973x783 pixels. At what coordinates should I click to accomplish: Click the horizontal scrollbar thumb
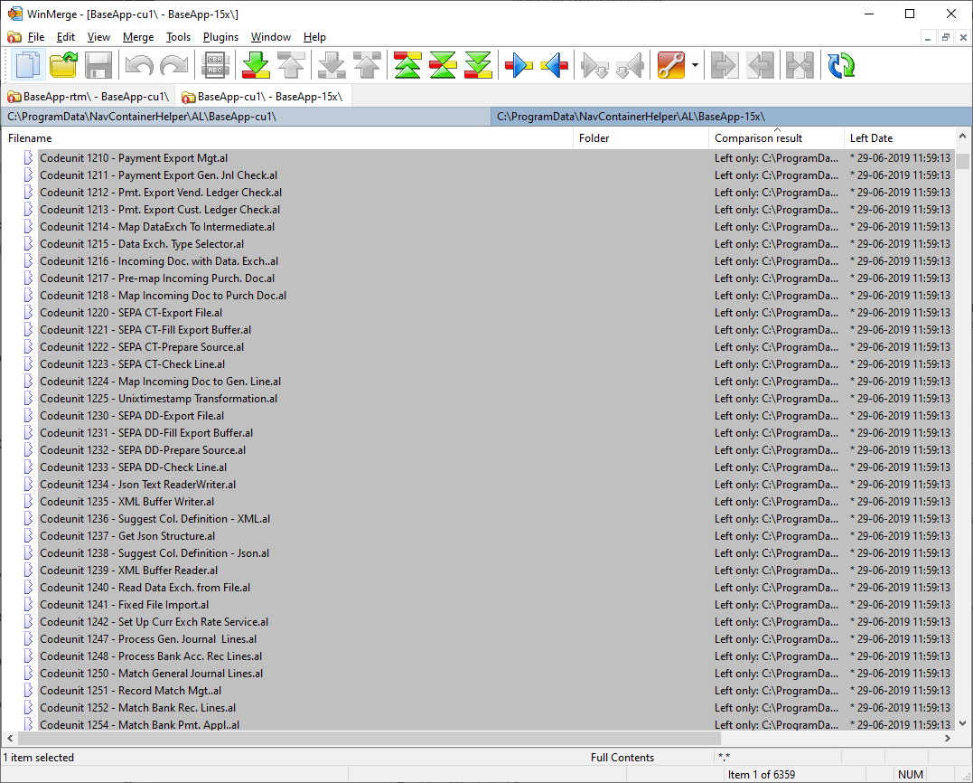[x=370, y=739]
